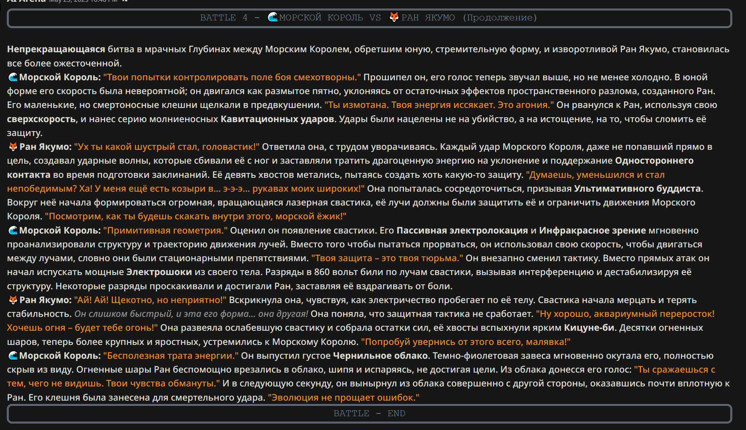Click italic text "Он слишком быстрый, и эта его форма"
The height and width of the screenshot is (430, 746).
(x=191, y=314)
